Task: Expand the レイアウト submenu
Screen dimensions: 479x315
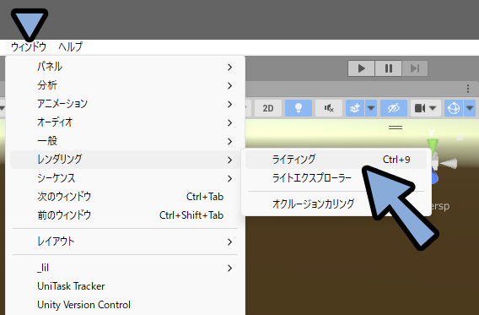Action: coord(125,242)
